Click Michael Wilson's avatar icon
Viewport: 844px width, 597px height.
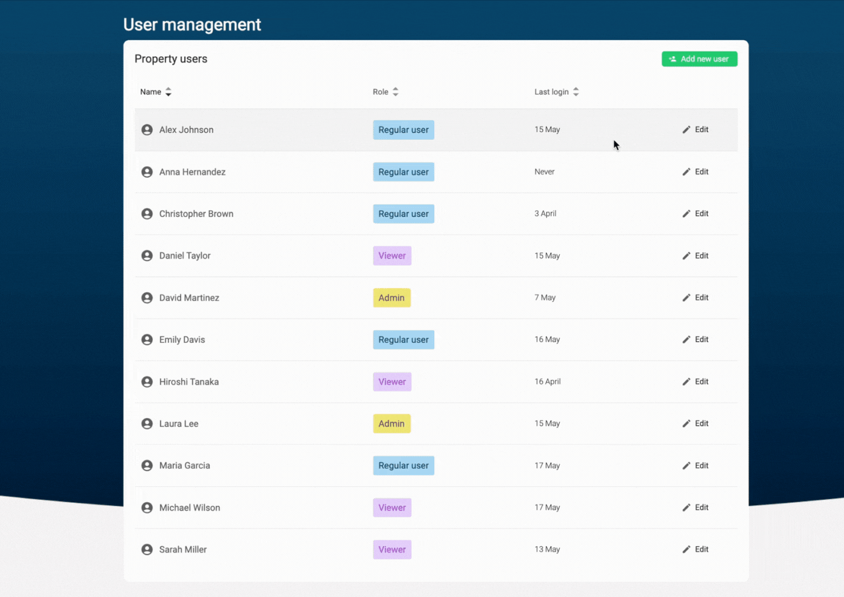[147, 507]
